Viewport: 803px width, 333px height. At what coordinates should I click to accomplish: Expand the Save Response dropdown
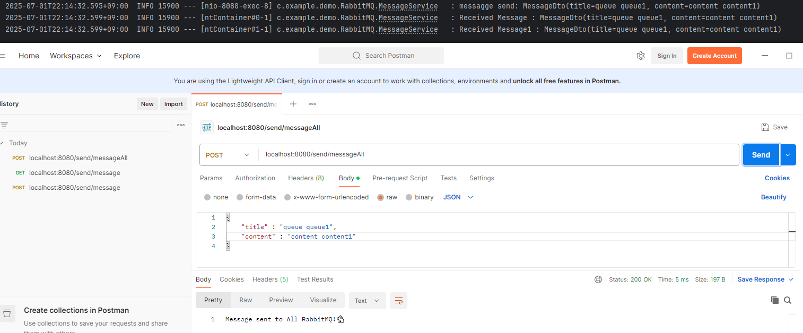click(765, 279)
